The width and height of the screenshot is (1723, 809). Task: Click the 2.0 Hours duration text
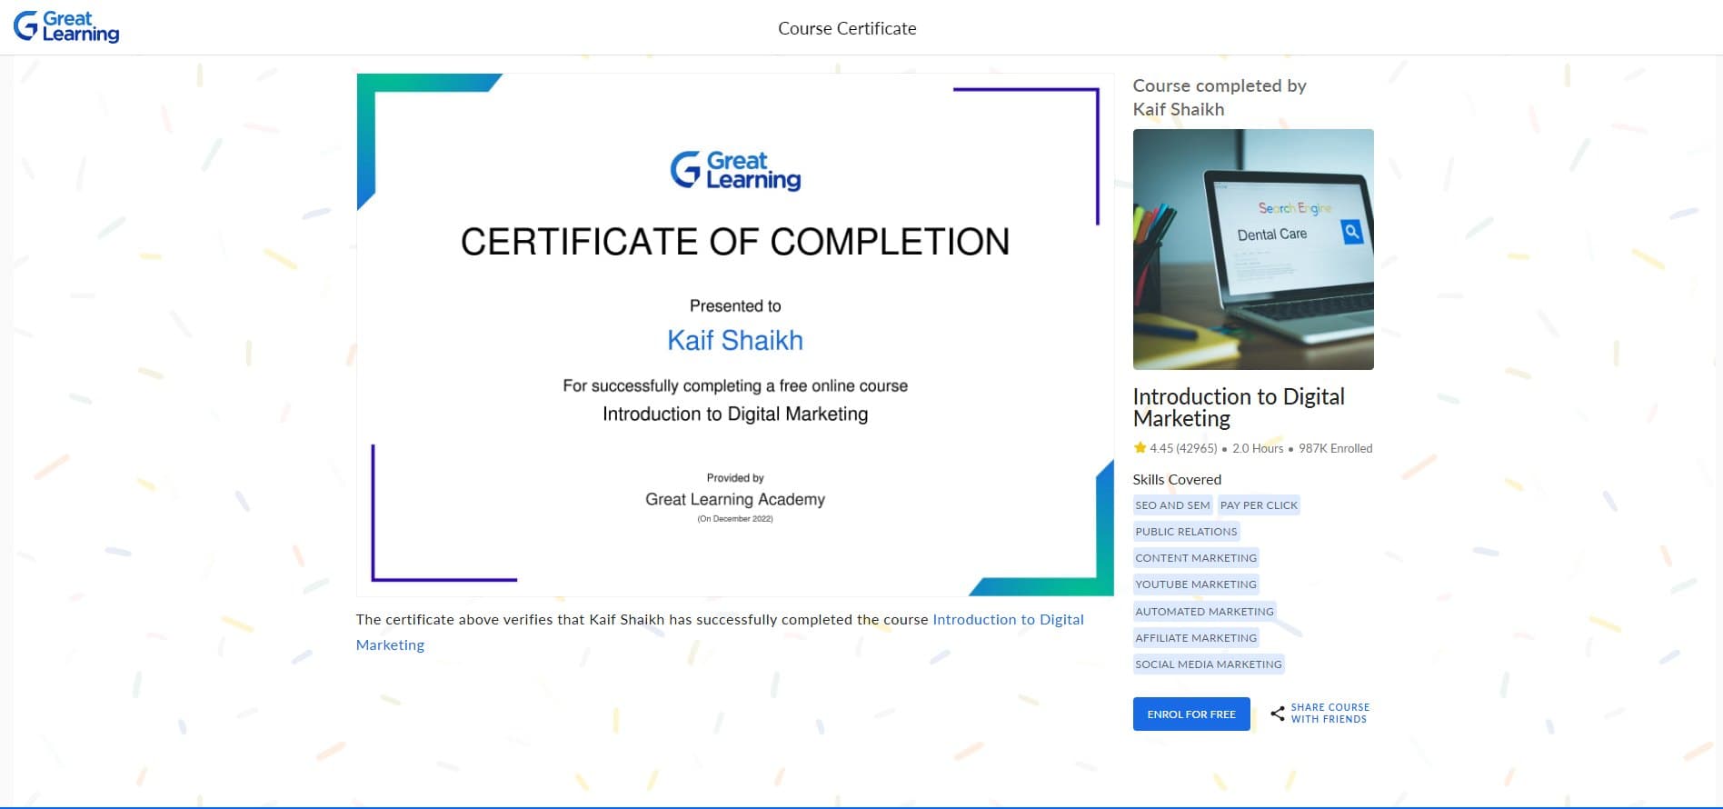[x=1258, y=448]
